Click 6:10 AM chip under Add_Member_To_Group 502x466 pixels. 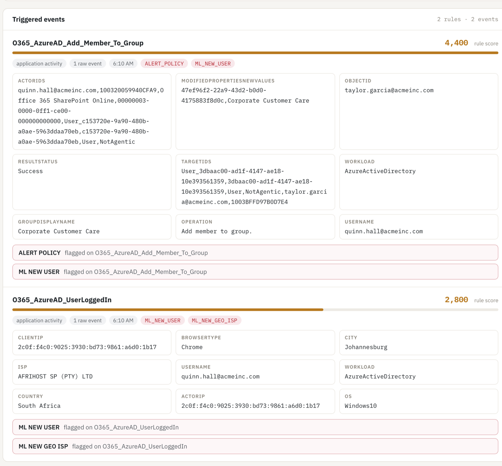click(123, 64)
